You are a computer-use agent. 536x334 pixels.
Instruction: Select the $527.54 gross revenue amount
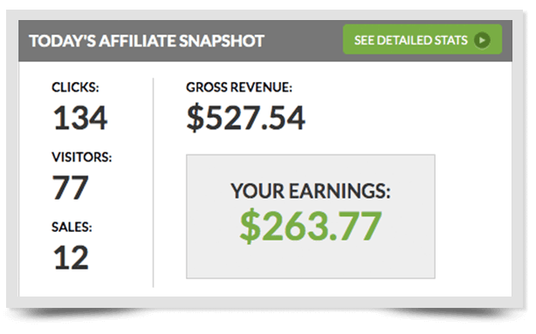(x=245, y=118)
